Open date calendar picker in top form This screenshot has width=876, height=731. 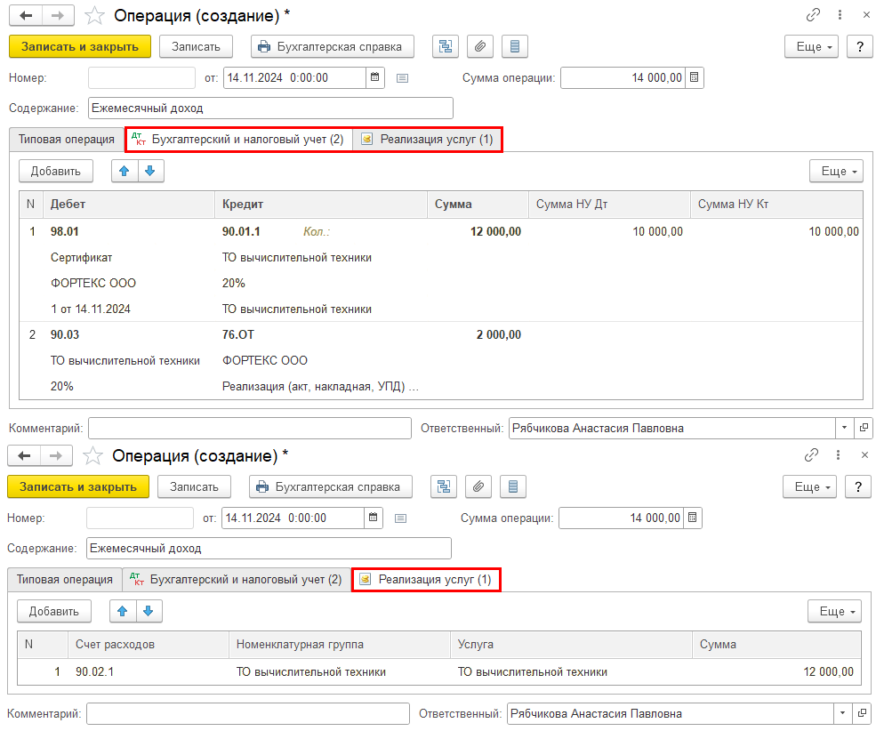pos(375,77)
